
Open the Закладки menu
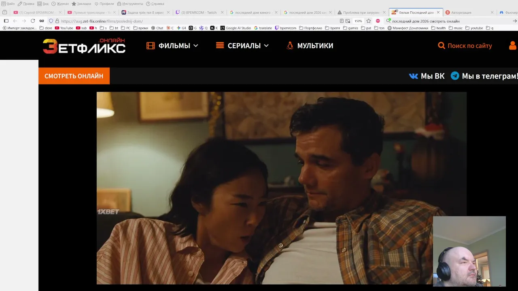click(81, 4)
